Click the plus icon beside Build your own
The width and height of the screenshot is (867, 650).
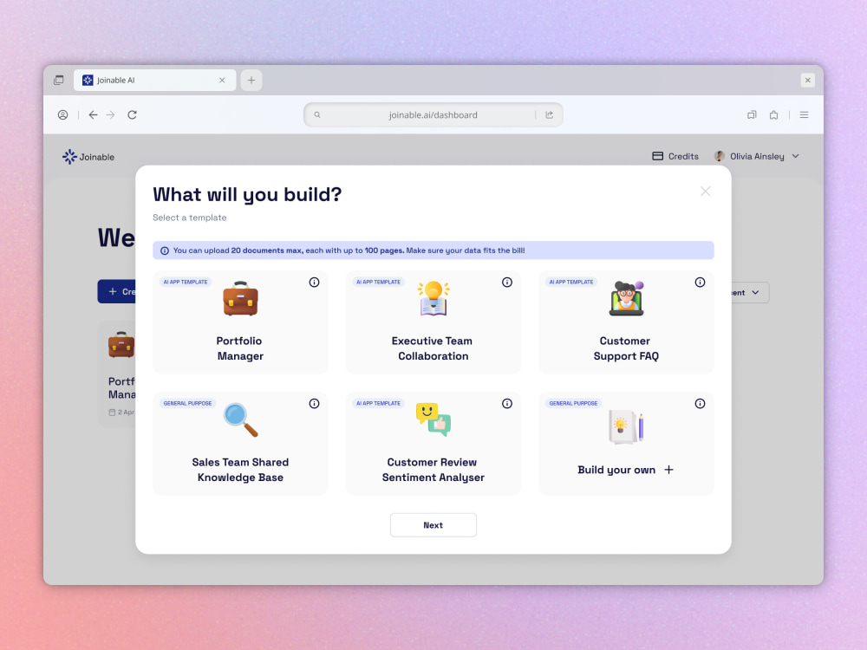669,470
